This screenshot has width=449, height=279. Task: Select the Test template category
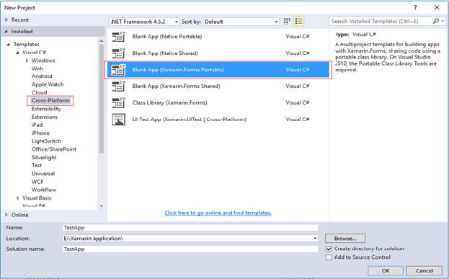[x=37, y=165]
